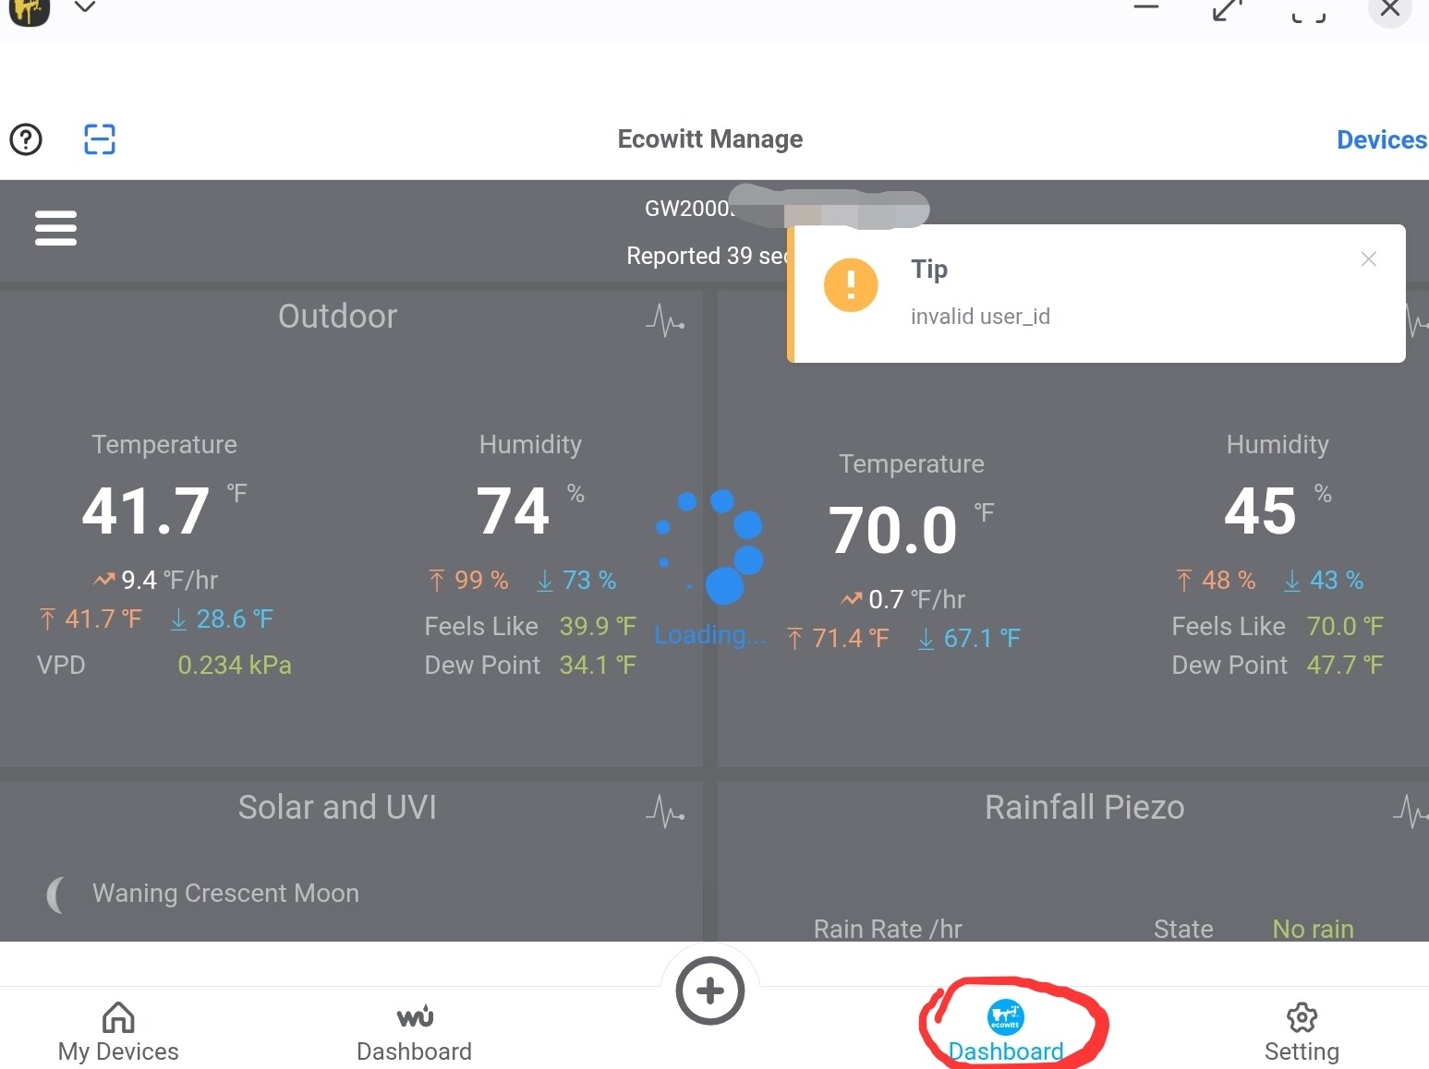The height and width of the screenshot is (1069, 1429).
Task: Tap the outdoor temperature 41.7 reading
Action: point(146,511)
